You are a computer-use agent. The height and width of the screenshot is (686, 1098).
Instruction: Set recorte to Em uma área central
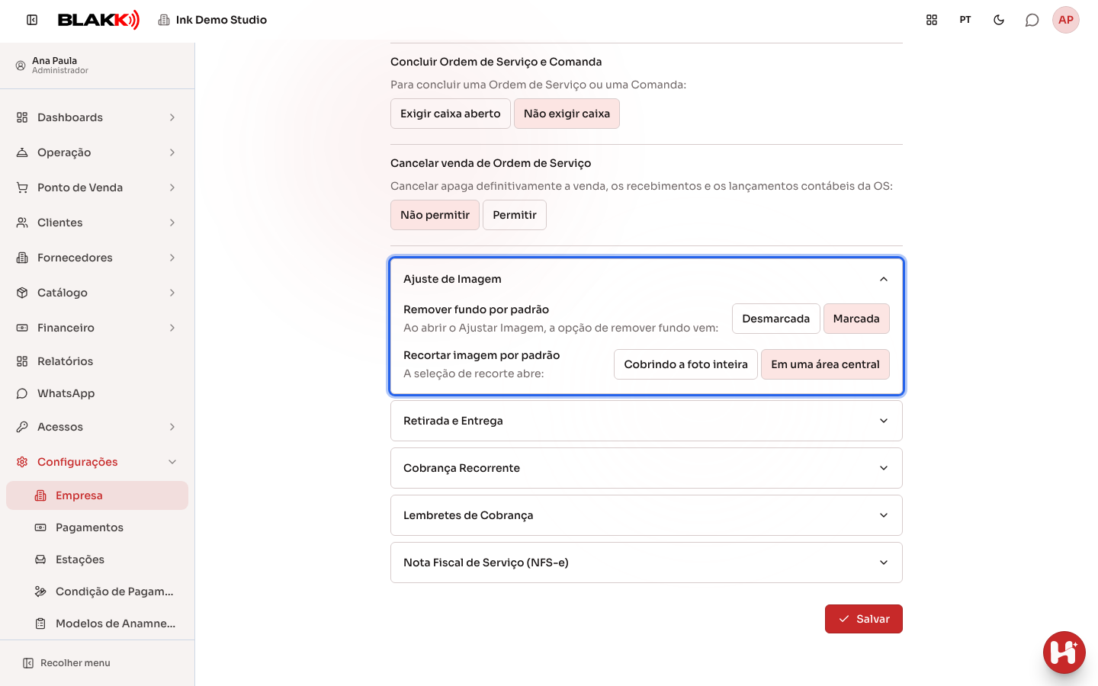825,364
